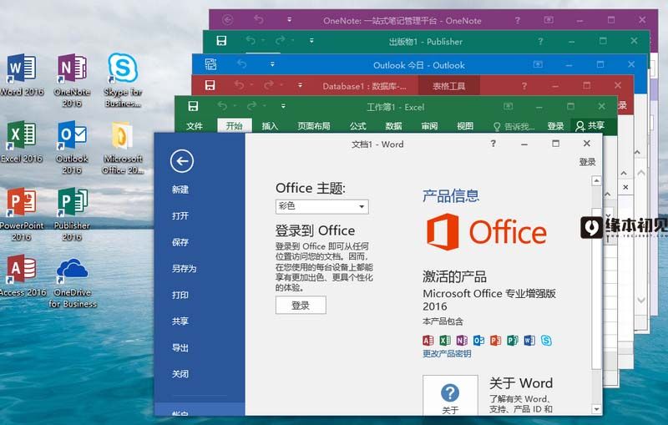Switch to the 页面布局 tab in Excel
This screenshot has height=425, width=668.
314,126
